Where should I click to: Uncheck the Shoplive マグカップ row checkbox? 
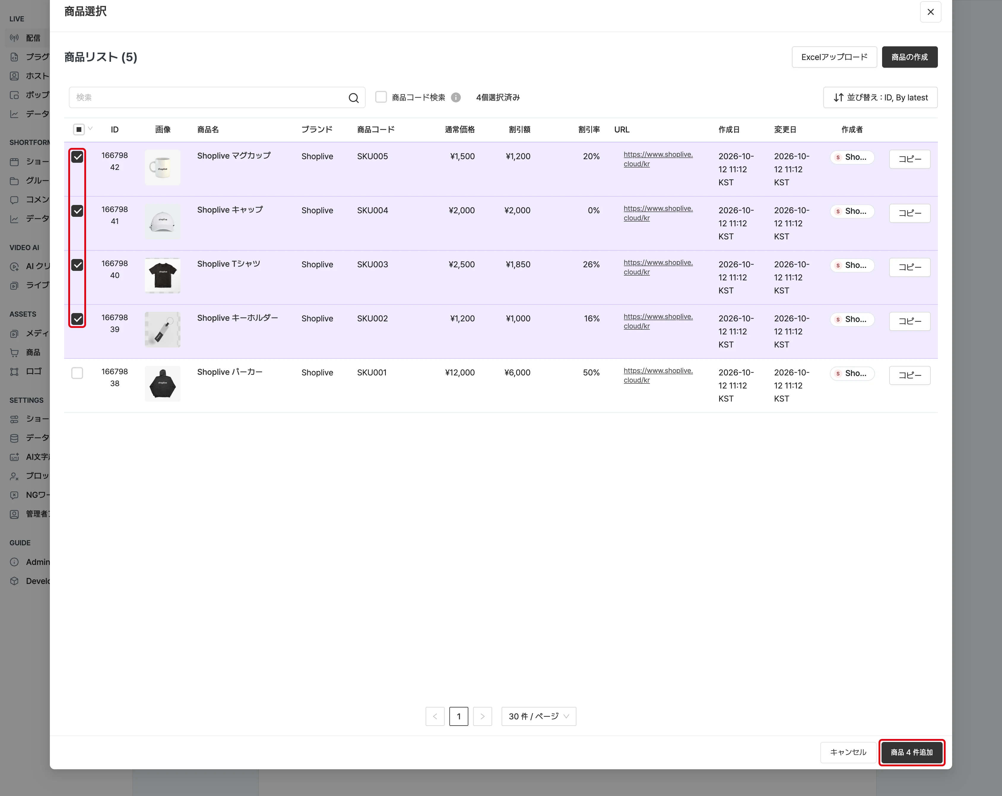coord(77,157)
